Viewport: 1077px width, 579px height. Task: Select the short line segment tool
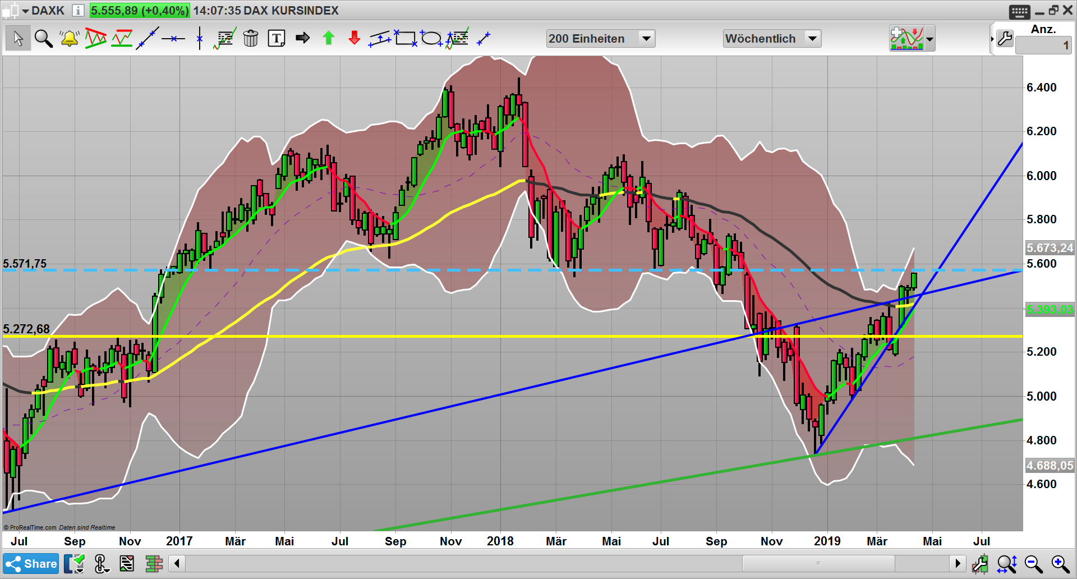click(484, 38)
